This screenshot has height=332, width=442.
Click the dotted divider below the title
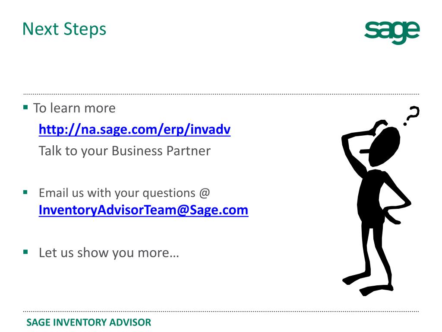[x=221, y=94]
